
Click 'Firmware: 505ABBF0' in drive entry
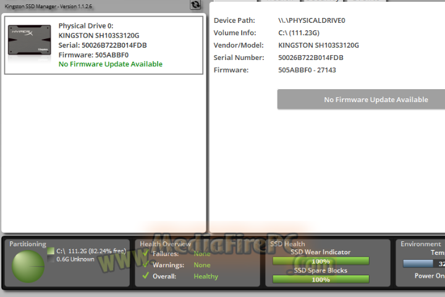click(93, 55)
